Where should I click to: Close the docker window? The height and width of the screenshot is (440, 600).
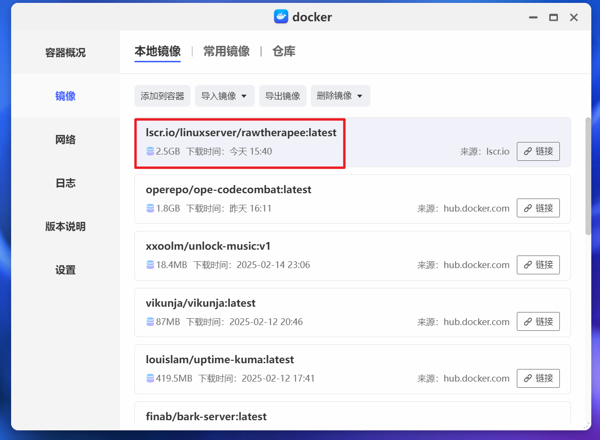pyautogui.click(x=574, y=17)
